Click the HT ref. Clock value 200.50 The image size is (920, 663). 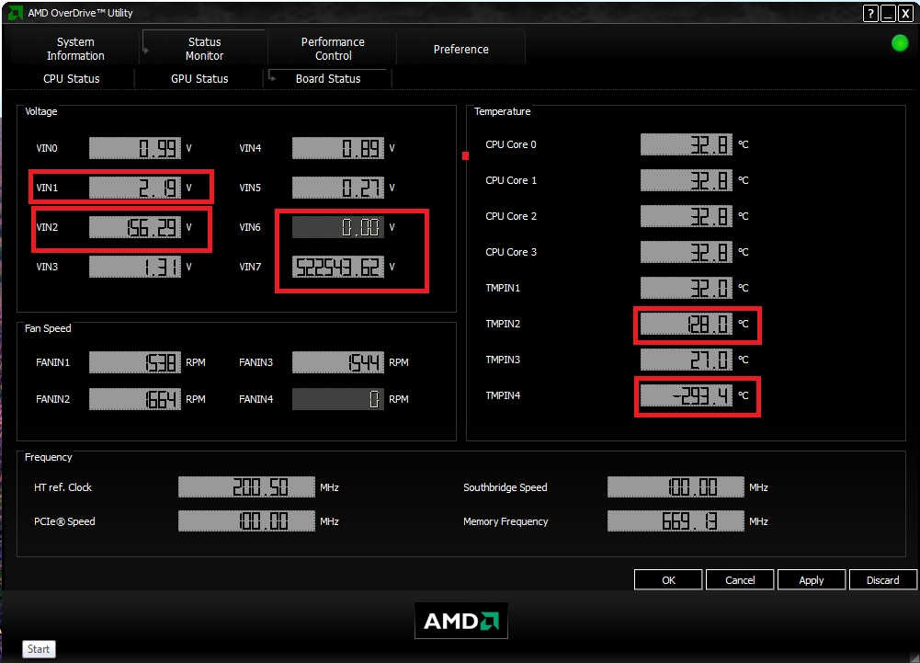click(246, 486)
